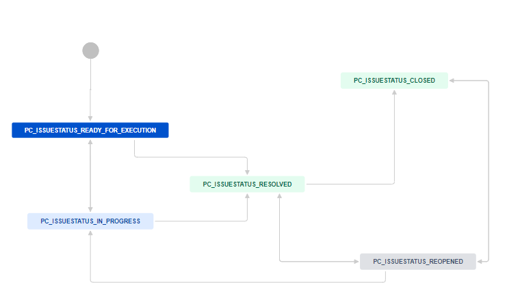The height and width of the screenshot is (302, 520).
Task: Click the transition line connecting Closed and Reopened
Action: (489, 171)
